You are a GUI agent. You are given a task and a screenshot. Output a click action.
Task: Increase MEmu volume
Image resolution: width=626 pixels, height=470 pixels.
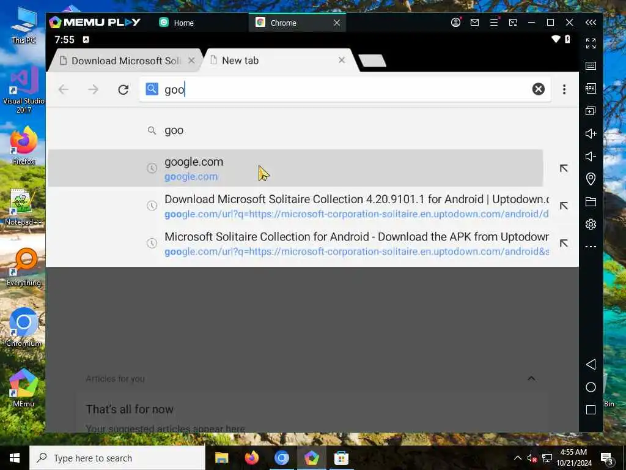click(591, 133)
